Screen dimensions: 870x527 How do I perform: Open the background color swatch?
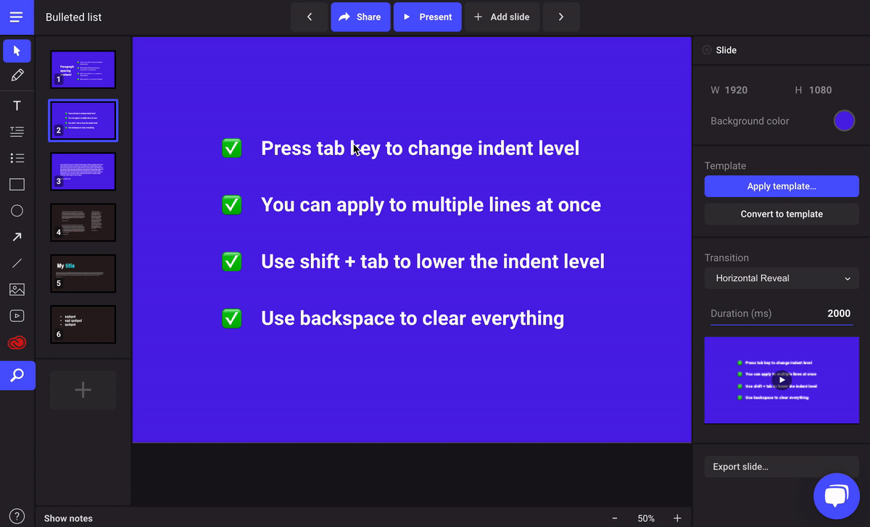(x=844, y=121)
